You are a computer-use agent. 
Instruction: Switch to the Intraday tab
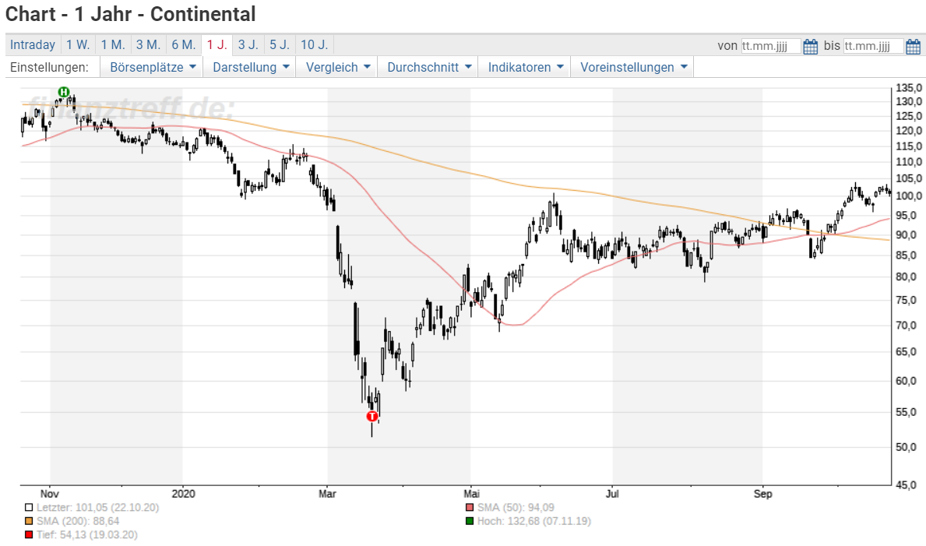click(x=33, y=45)
